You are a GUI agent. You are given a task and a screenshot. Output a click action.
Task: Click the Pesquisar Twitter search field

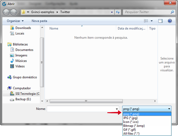point(147,12)
